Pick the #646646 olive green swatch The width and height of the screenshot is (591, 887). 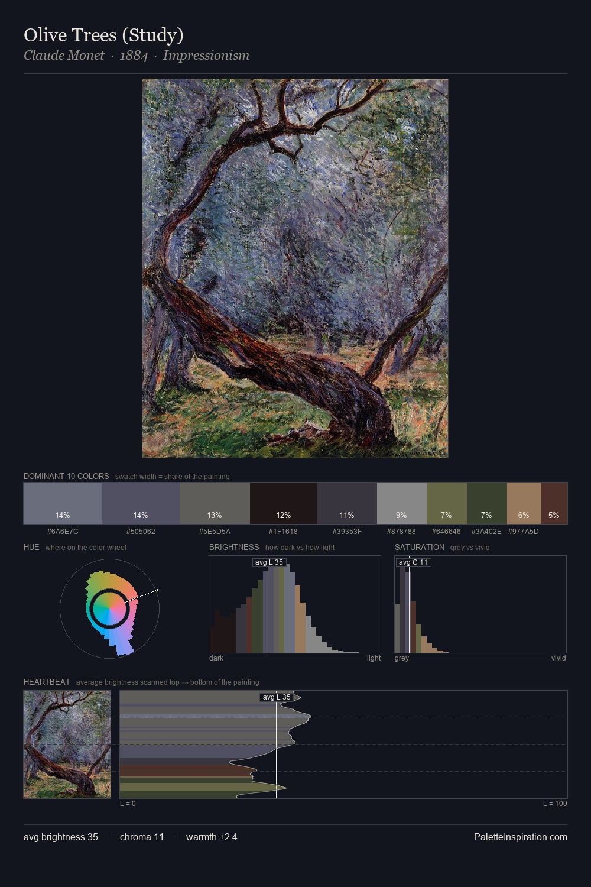[x=447, y=503]
